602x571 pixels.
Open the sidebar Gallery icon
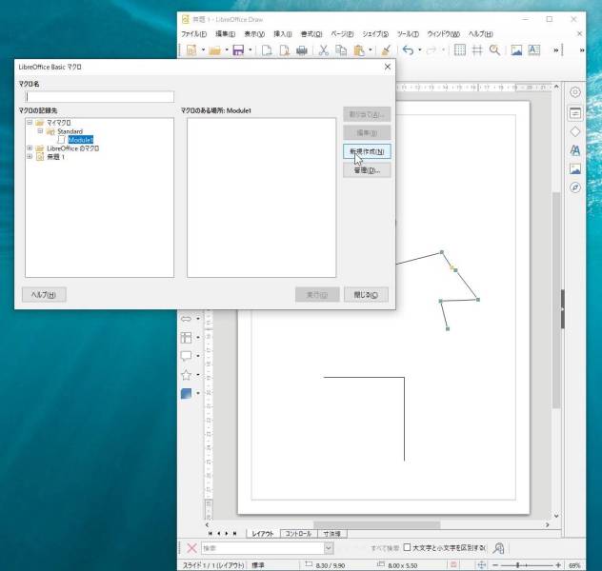point(575,168)
